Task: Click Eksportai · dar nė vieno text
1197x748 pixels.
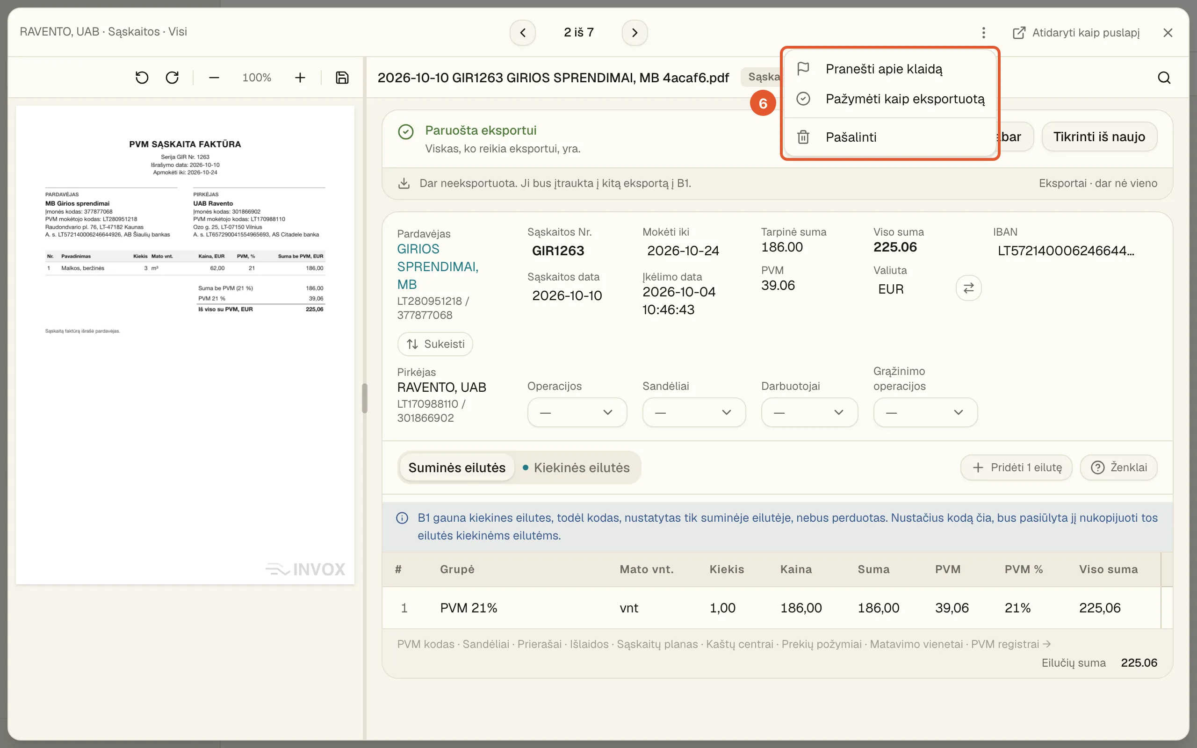Action: (1097, 183)
